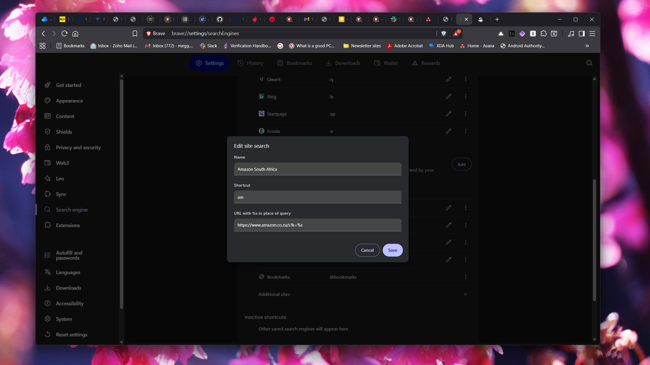This screenshot has width=650, height=365.
Task: Click the settings search magnifier icon
Action: pyautogui.click(x=589, y=63)
